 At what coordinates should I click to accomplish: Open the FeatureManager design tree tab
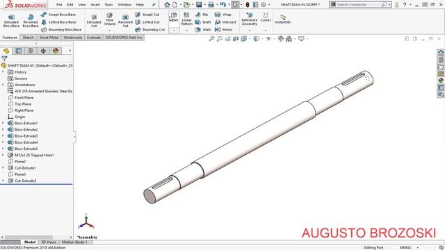(x=6, y=51)
